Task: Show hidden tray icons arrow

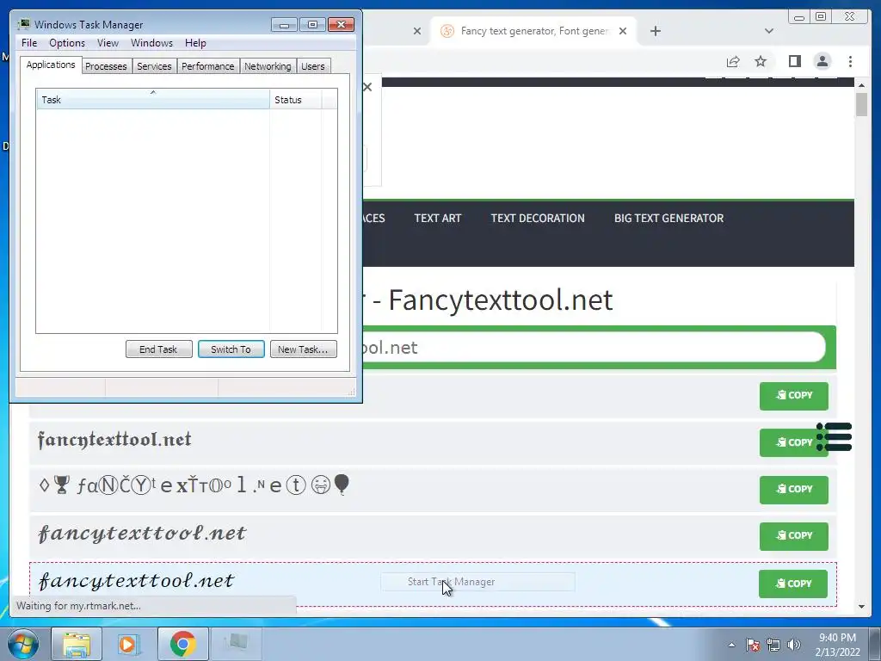Action: pos(731,646)
